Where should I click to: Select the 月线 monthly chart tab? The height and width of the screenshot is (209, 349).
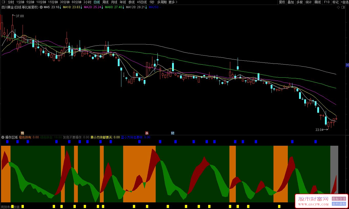pyautogui.click(x=114, y=2)
